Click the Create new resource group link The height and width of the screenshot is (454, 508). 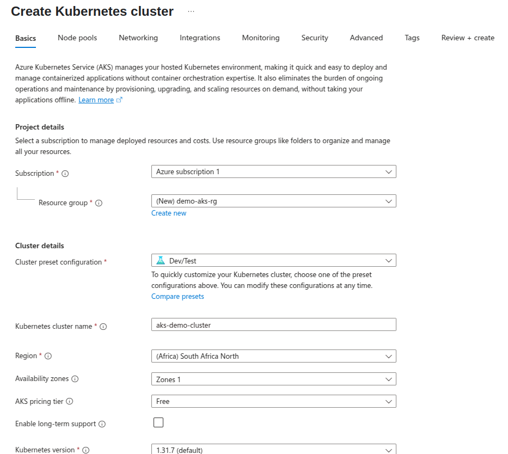click(169, 213)
